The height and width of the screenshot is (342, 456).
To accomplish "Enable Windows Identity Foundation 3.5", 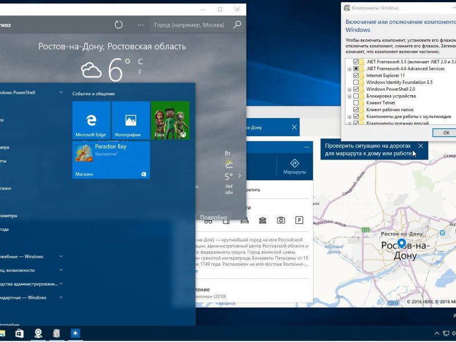I will (x=356, y=82).
